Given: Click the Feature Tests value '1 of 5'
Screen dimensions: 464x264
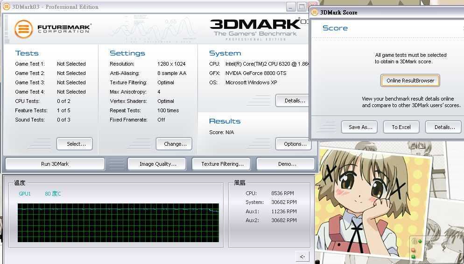Looking at the screenshot, I should [x=63, y=110].
